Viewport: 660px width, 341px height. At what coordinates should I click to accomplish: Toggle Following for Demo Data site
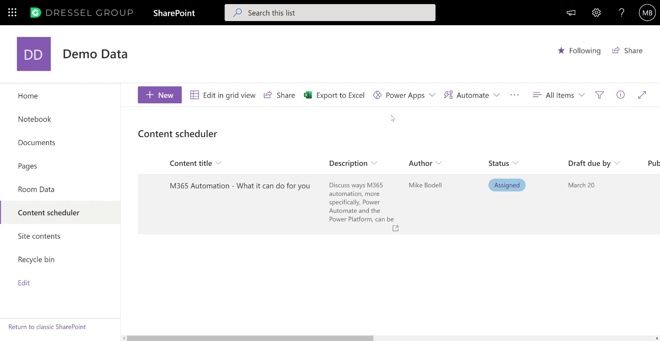pyautogui.click(x=580, y=50)
